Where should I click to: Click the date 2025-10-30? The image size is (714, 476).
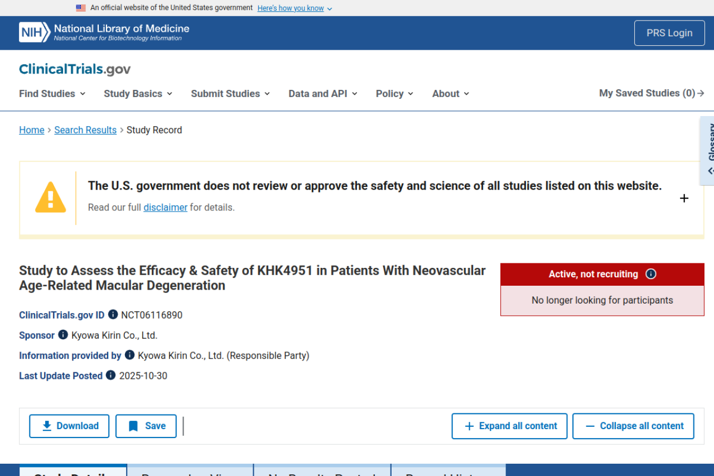click(x=143, y=376)
